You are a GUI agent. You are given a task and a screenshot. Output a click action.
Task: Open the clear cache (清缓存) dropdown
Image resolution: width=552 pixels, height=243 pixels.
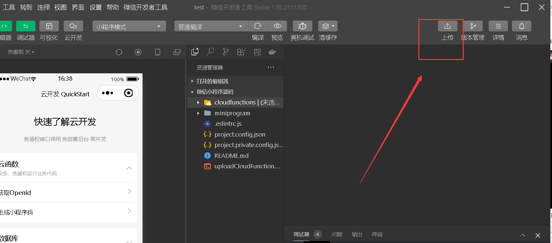[328, 26]
